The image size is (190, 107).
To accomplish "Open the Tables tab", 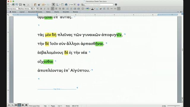I will [48, 12].
